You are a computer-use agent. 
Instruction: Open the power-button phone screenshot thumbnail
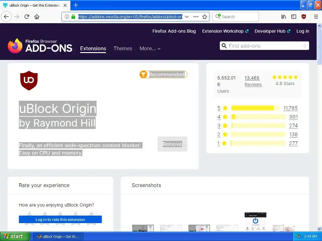[255, 222]
